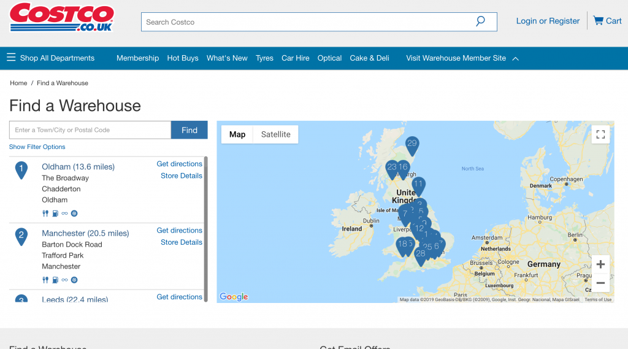The image size is (628, 349).
Task: Click the warehouse list scrollbar
Action: 206,229
